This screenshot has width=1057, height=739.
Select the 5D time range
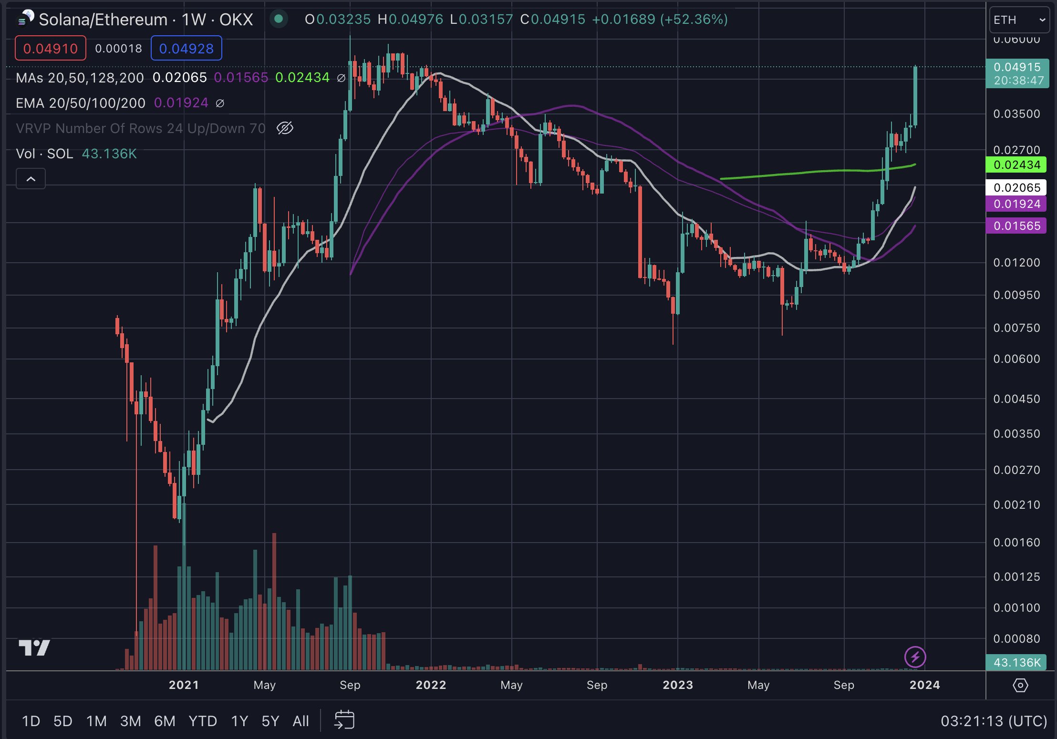63,721
